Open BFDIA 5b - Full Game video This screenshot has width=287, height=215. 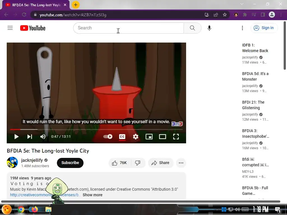(255, 190)
